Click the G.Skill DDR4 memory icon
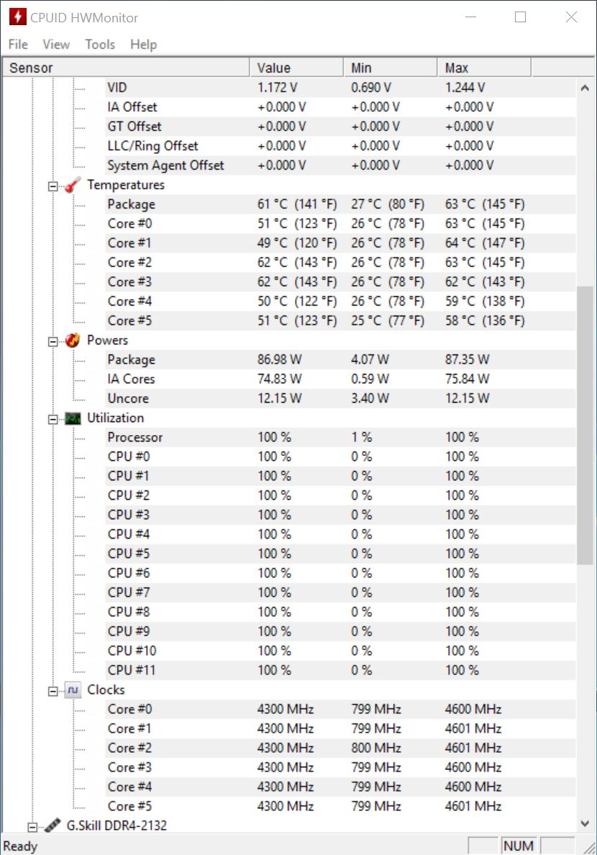This screenshot has height=855, width=597. click(53, 826)
